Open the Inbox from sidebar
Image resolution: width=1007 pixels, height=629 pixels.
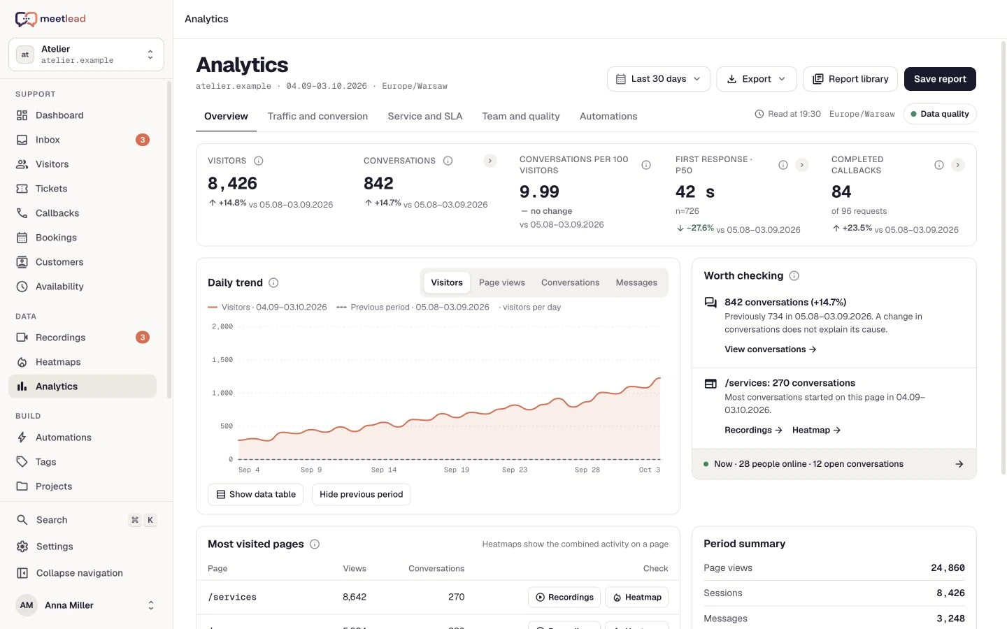click(x=83, y=140)
